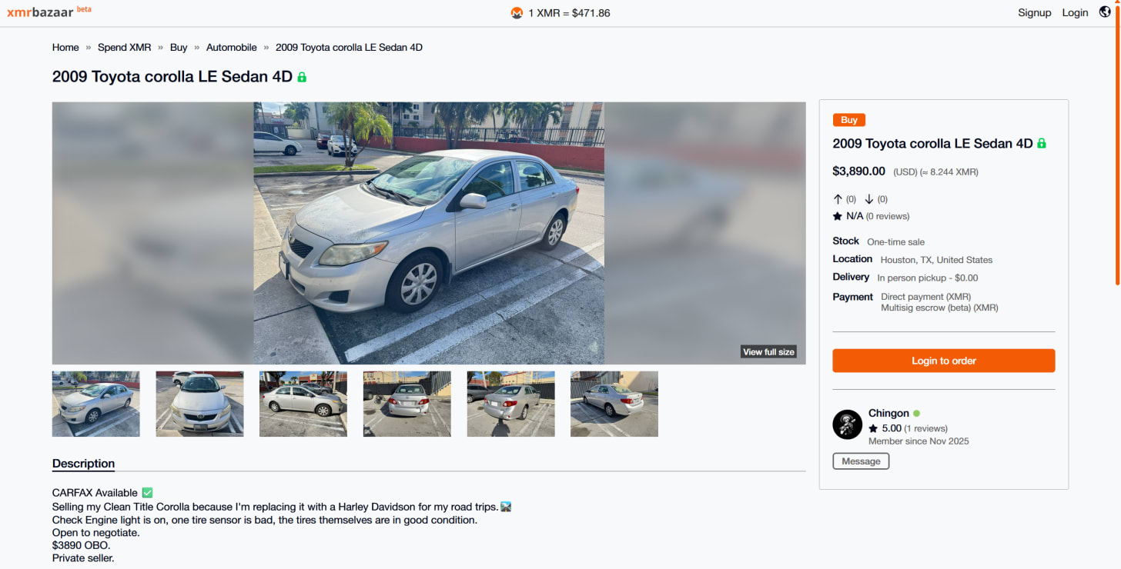Select fourth thumbnail showing car rear
The width and height of the screenshot is (1121, 569).
coord(407,404)
